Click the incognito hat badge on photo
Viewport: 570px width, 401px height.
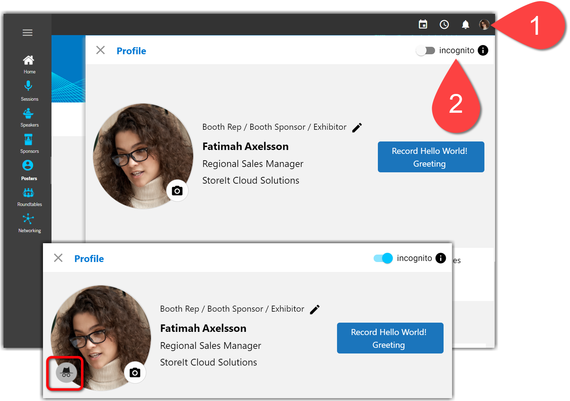(x=66, y=373)
